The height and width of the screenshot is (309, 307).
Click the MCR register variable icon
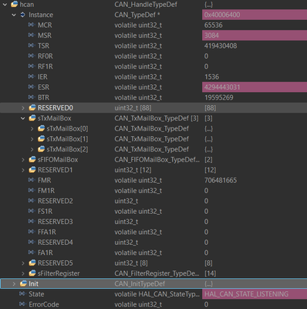point(32,25)
